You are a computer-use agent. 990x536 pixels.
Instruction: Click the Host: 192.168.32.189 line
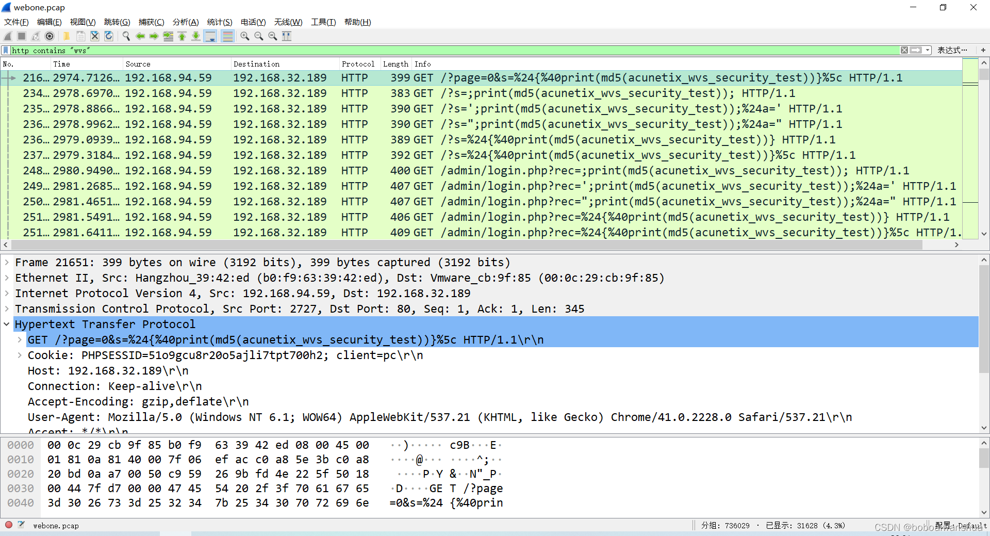click(108, 370)
